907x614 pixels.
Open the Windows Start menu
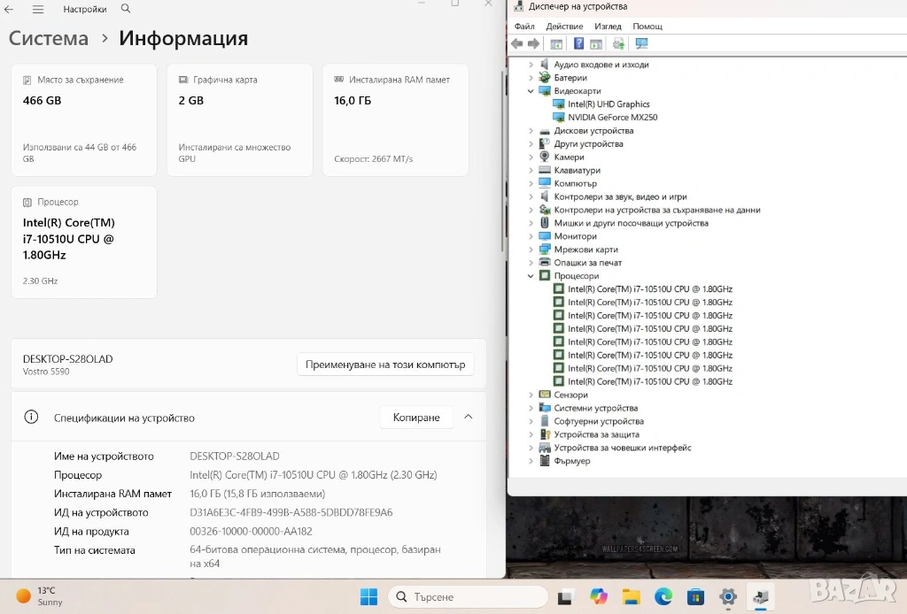[368, 597]
